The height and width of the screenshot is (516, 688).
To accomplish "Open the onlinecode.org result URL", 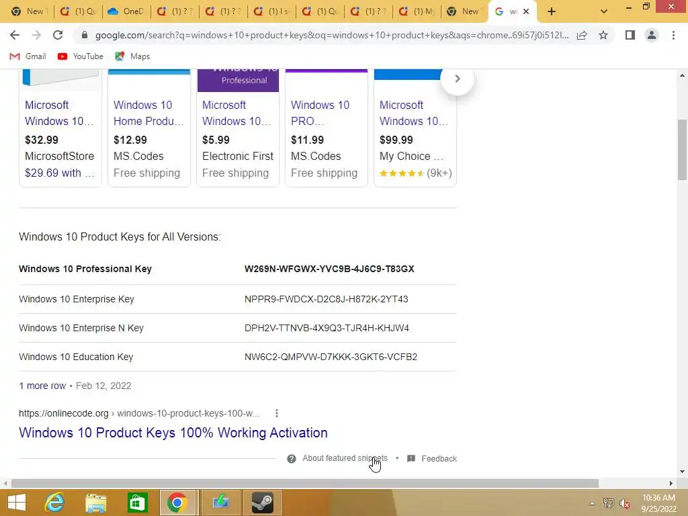I will pyautogui.click(x=139, y=413).
